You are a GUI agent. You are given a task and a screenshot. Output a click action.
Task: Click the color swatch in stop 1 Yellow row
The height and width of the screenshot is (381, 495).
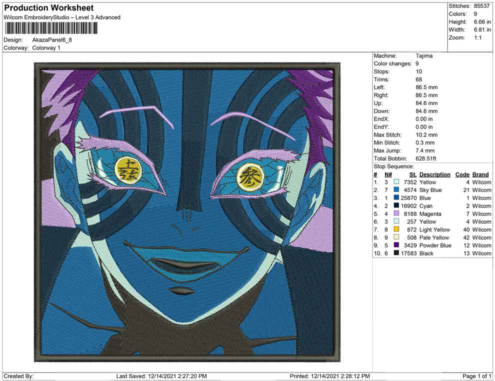pyautogui.click(x=396, y=182)
